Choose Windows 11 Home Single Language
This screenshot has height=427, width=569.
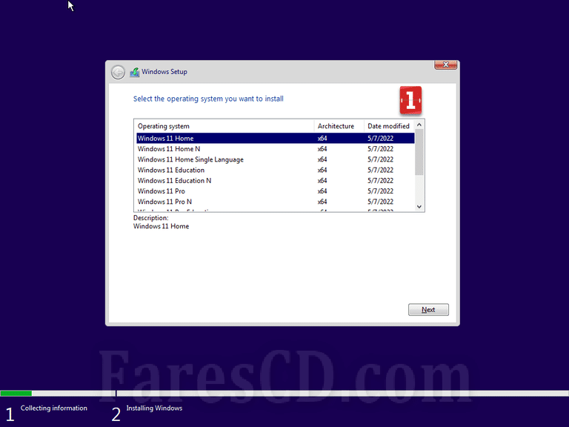coord(276,159)
